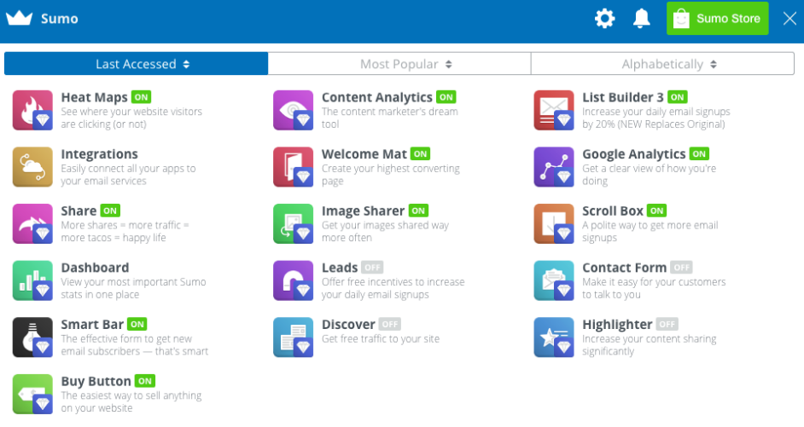Screen dimensions: 804x427
Task: Toggle the Leads OFF badge
Action: pyautogui.click(x=372, y=268)
